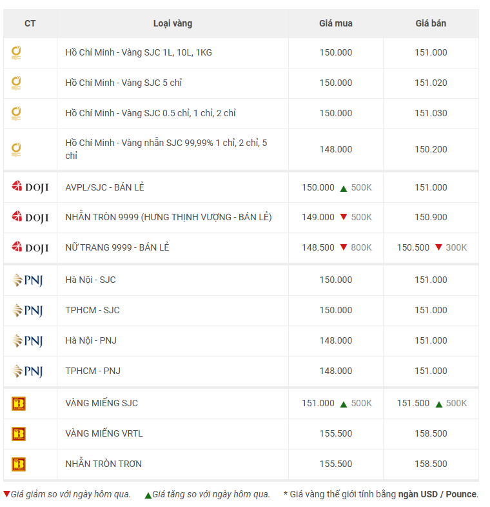
Task: Open the VÀNG MIẾNG VRTL entry
Action: pyautogui.click(x=104, y=433)
